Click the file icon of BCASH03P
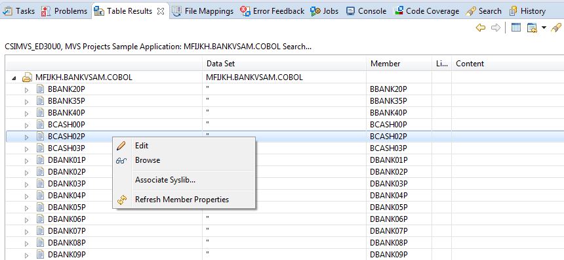The height and width of the screenshot is (260, 564). 41,148
